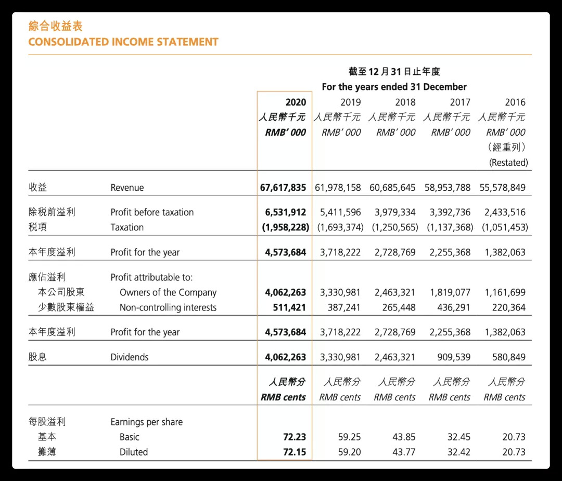Image resolution: width=562 pixels, height=481 pixels.
Task: Click the 2016 Restated label
Action: click(x=508, y=163)
